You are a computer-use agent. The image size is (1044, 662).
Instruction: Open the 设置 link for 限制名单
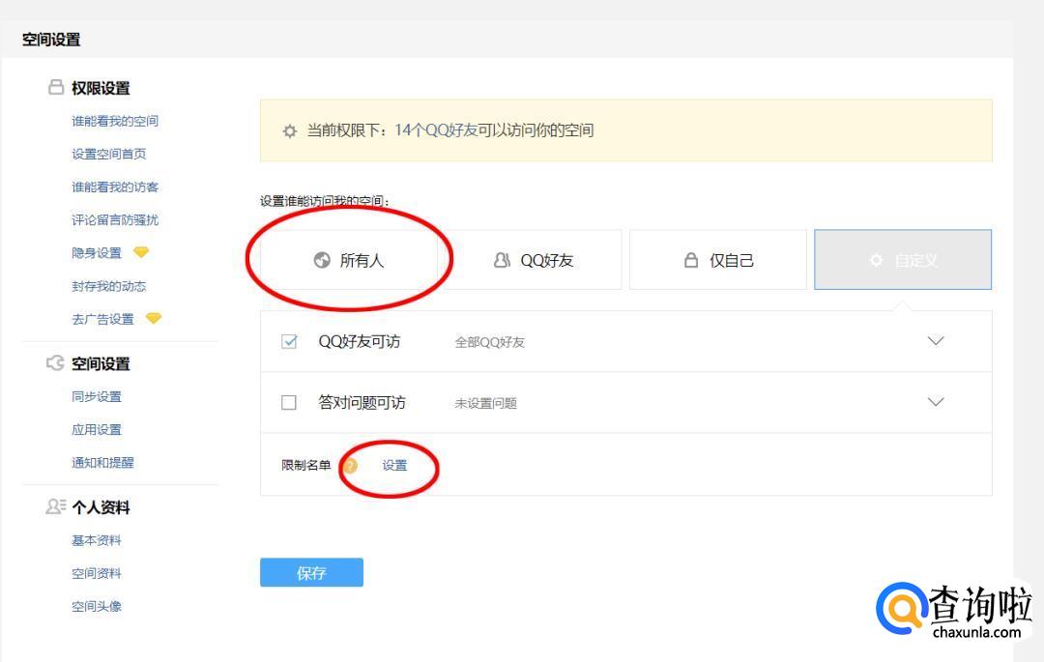(x=394, y=466)
